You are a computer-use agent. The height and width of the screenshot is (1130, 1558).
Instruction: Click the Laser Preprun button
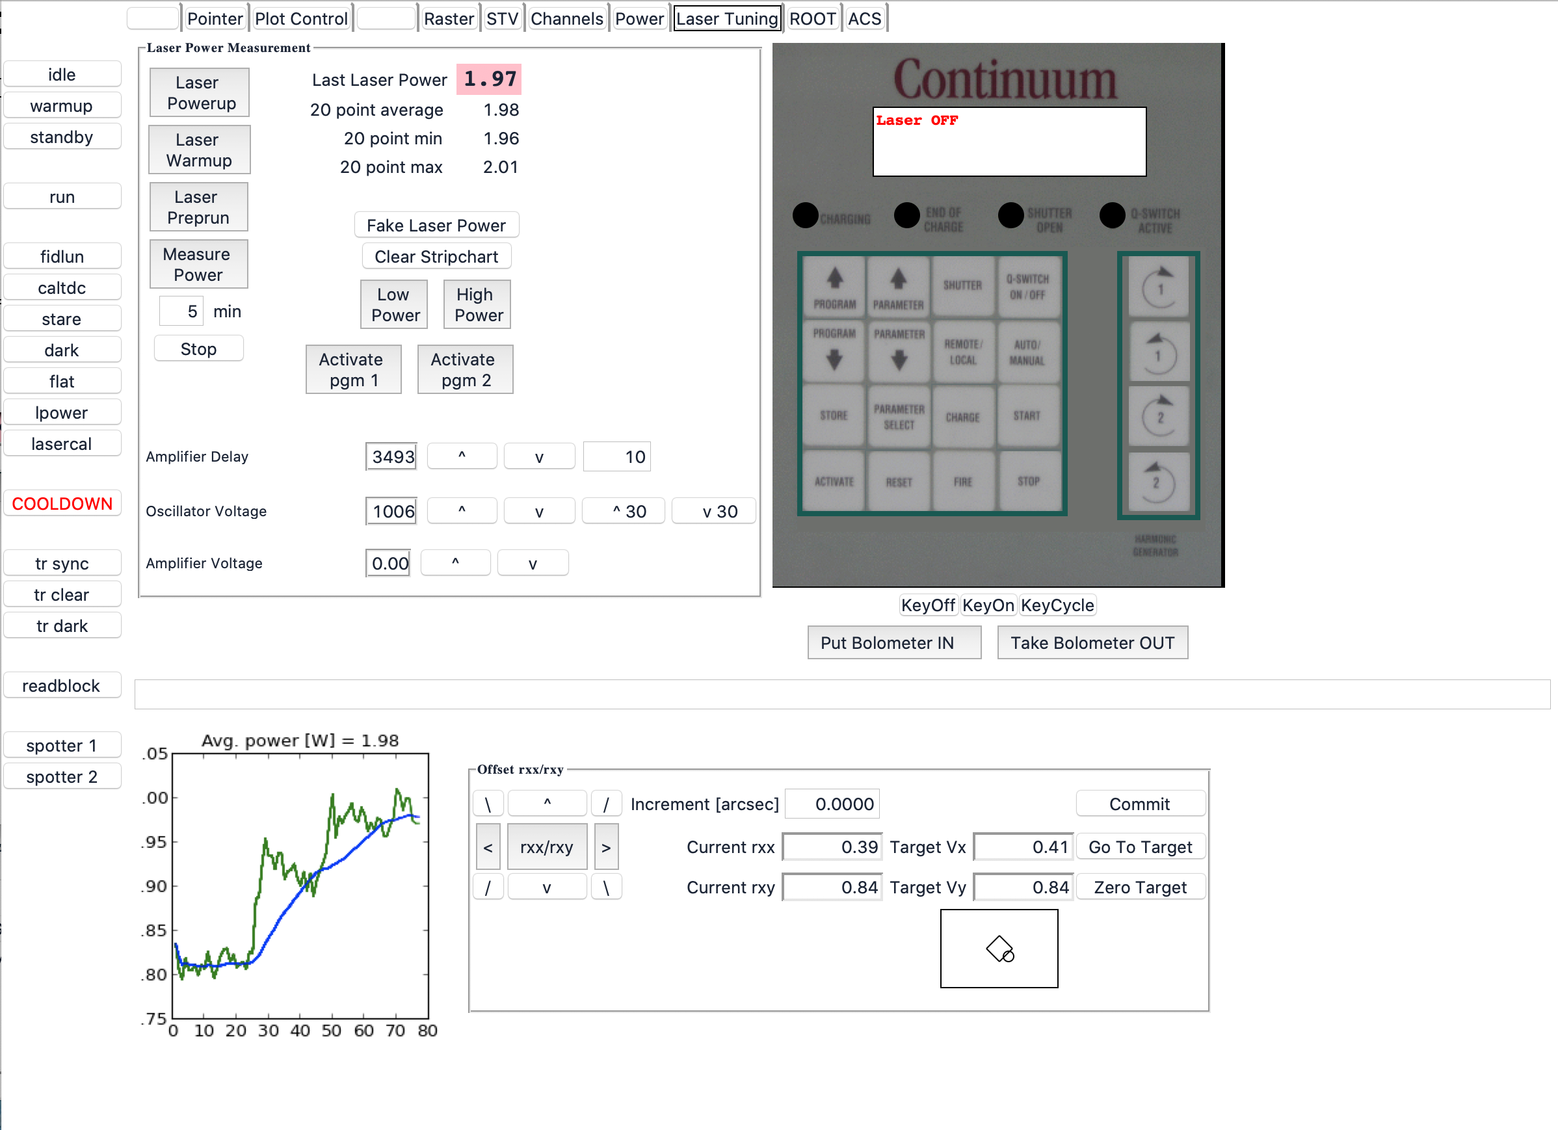[x=199, y=207]
